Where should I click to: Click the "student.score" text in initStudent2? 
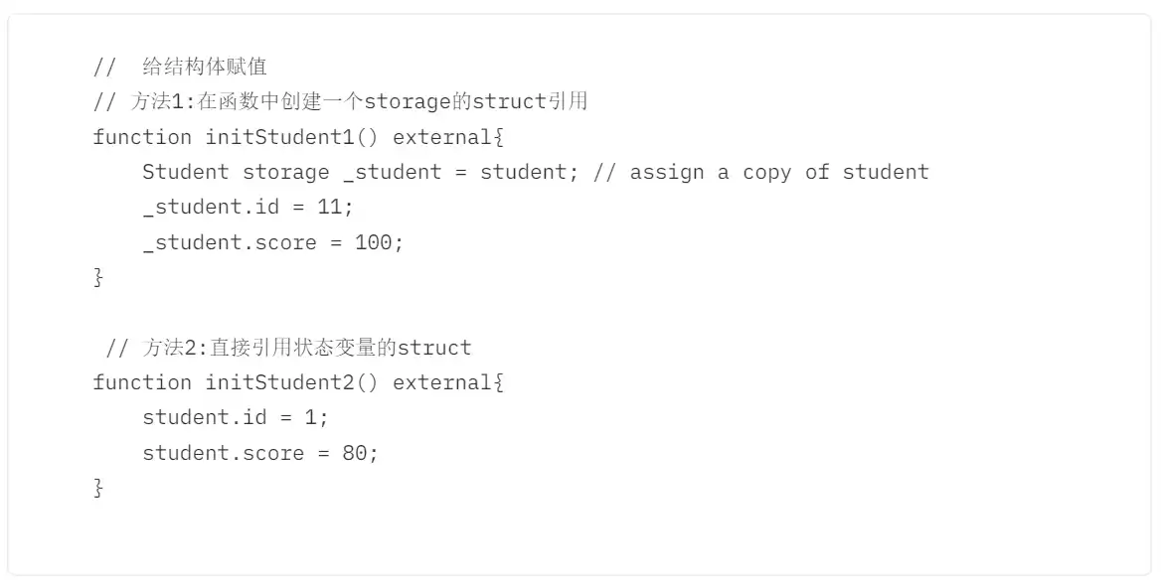tap(224, 453)
